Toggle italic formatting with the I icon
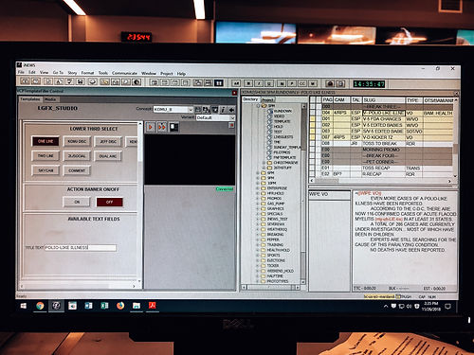Screen dimensions: 474x355 (x=259, y=83)
